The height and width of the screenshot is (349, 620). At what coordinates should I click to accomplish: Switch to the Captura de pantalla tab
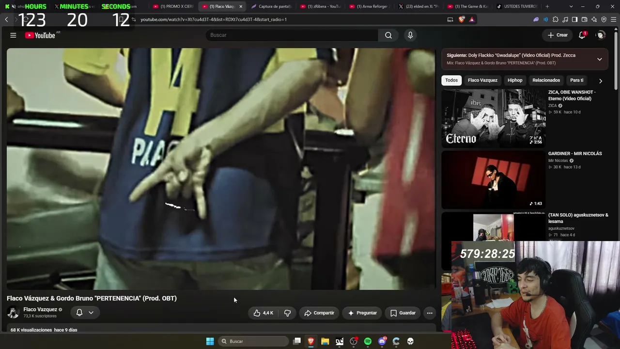click(x=271, y=6)
